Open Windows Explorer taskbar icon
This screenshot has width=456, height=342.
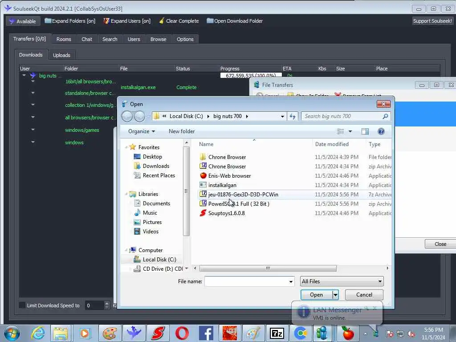pos(61,333)
